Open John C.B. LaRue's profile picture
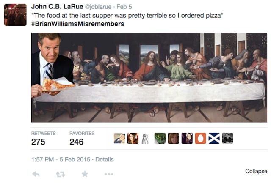 click(15, 15)
